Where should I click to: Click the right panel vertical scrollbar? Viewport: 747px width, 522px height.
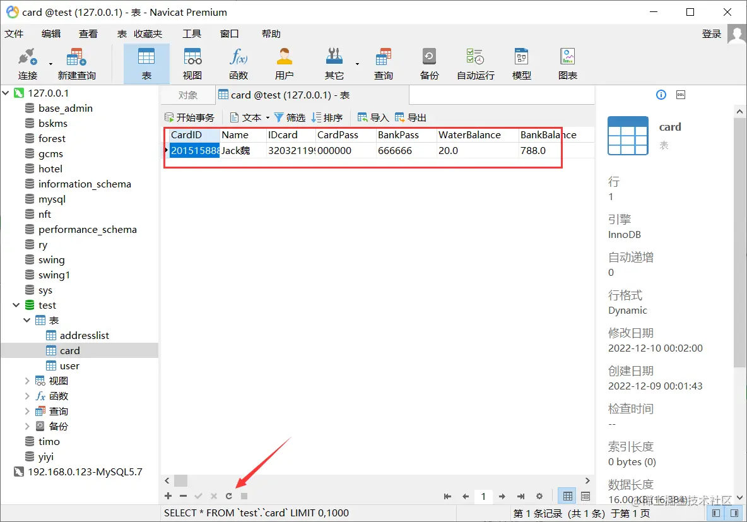point(739,243)
